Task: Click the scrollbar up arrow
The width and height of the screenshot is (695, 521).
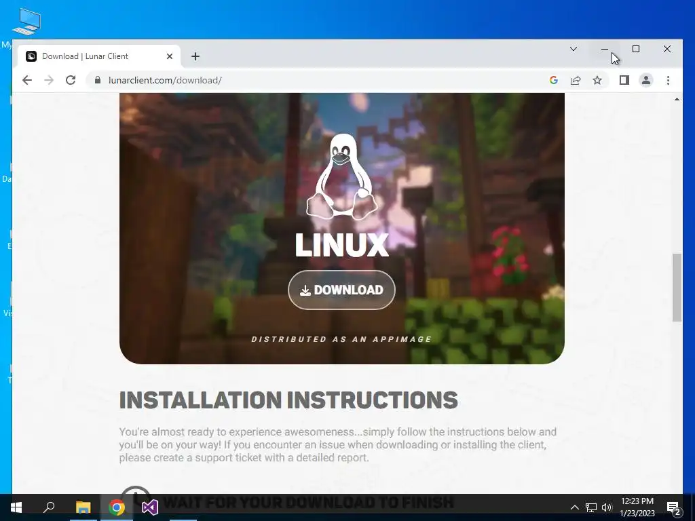Action: (677, 99)
